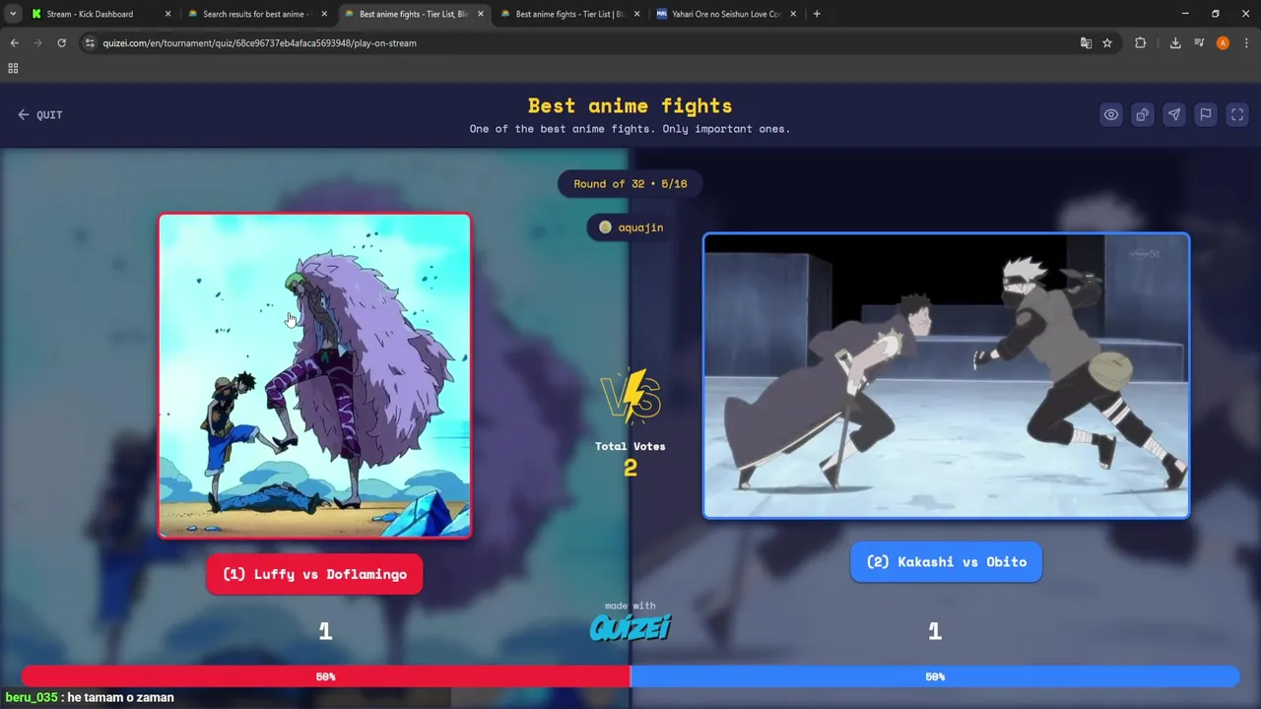The width and height of the screenshot is (1261, 709).
Task: Enter fullscreen with the frame icon
Action: pos(1237,114)
